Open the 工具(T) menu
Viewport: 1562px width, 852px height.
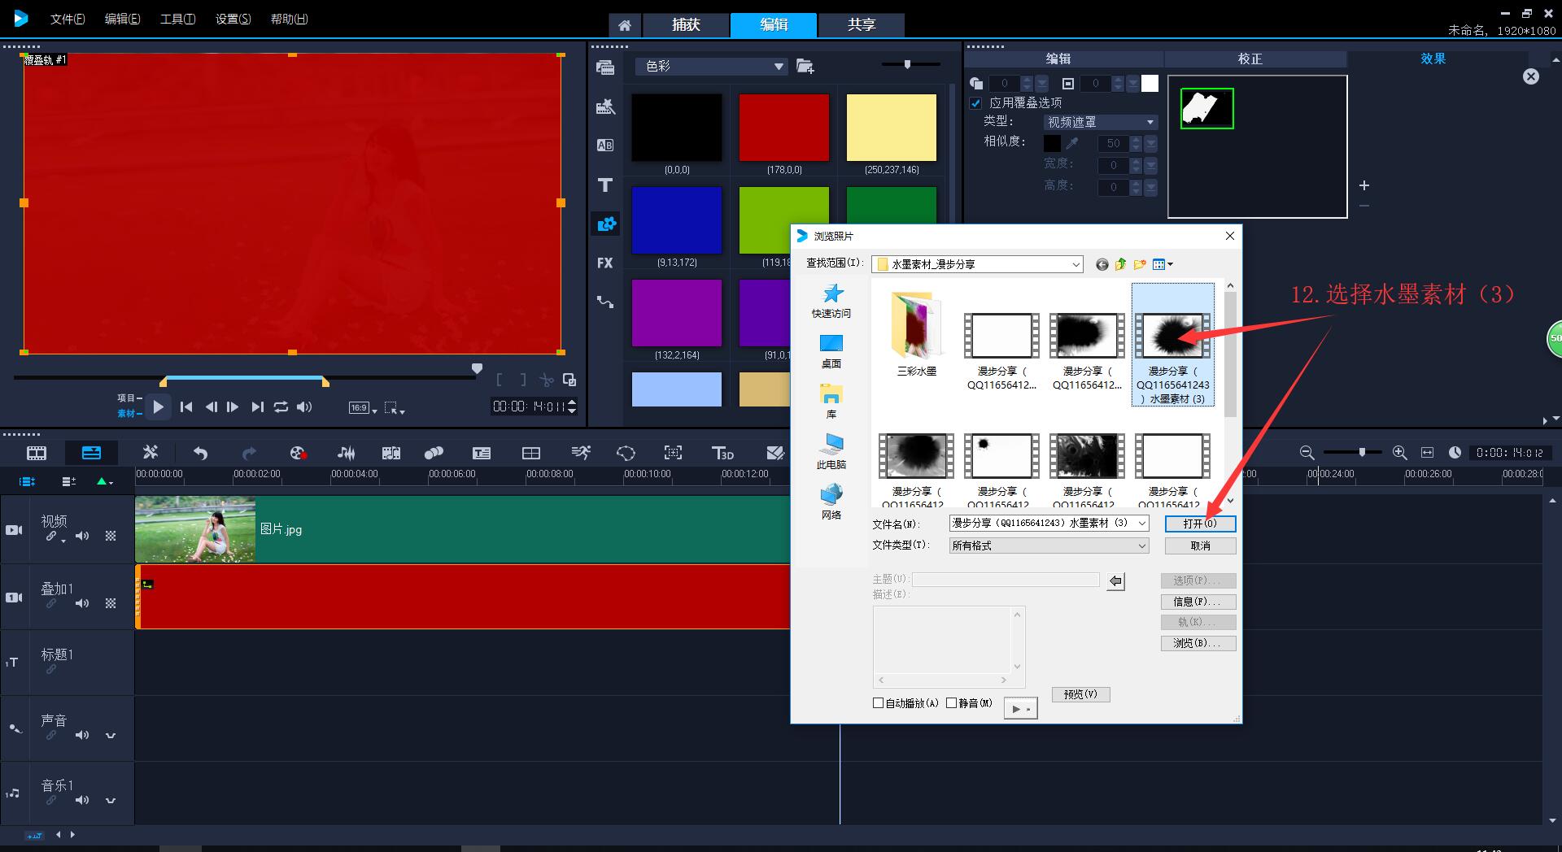177,19
